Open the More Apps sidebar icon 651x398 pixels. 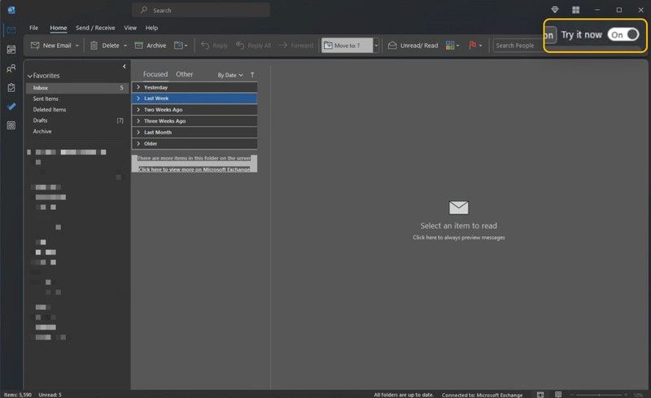tap(11, 125)
